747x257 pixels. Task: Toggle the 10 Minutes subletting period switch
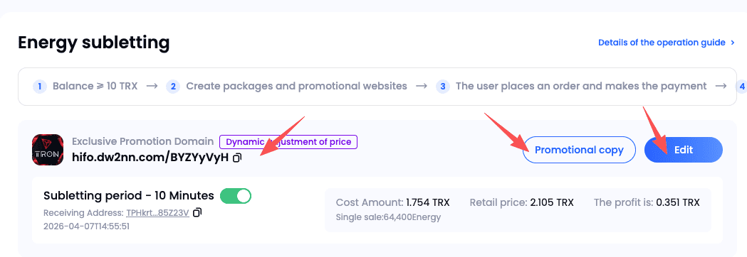coord(235,196)
